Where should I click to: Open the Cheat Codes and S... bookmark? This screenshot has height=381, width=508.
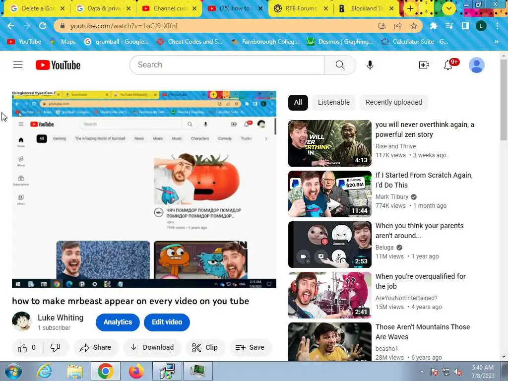(x=190, y=42)
